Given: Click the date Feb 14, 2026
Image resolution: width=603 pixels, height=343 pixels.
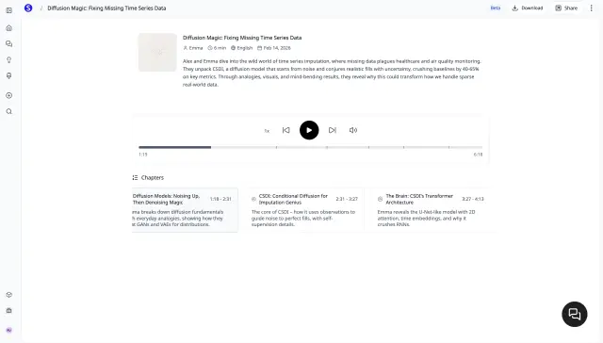Looking at the screenshot, I should point(274,48).
